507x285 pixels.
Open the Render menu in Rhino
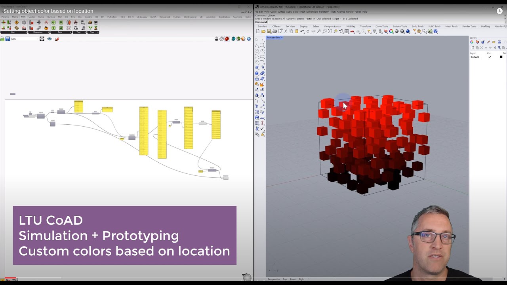[x=350, y=12]
